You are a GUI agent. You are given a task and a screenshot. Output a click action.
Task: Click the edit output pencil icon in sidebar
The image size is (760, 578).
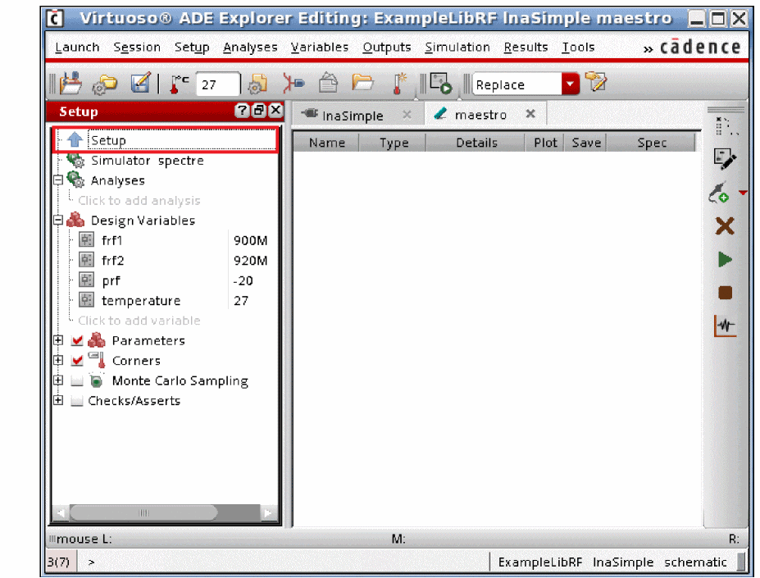[x=725, y=159]
